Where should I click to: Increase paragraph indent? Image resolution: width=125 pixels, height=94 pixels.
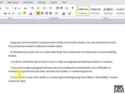61,8
